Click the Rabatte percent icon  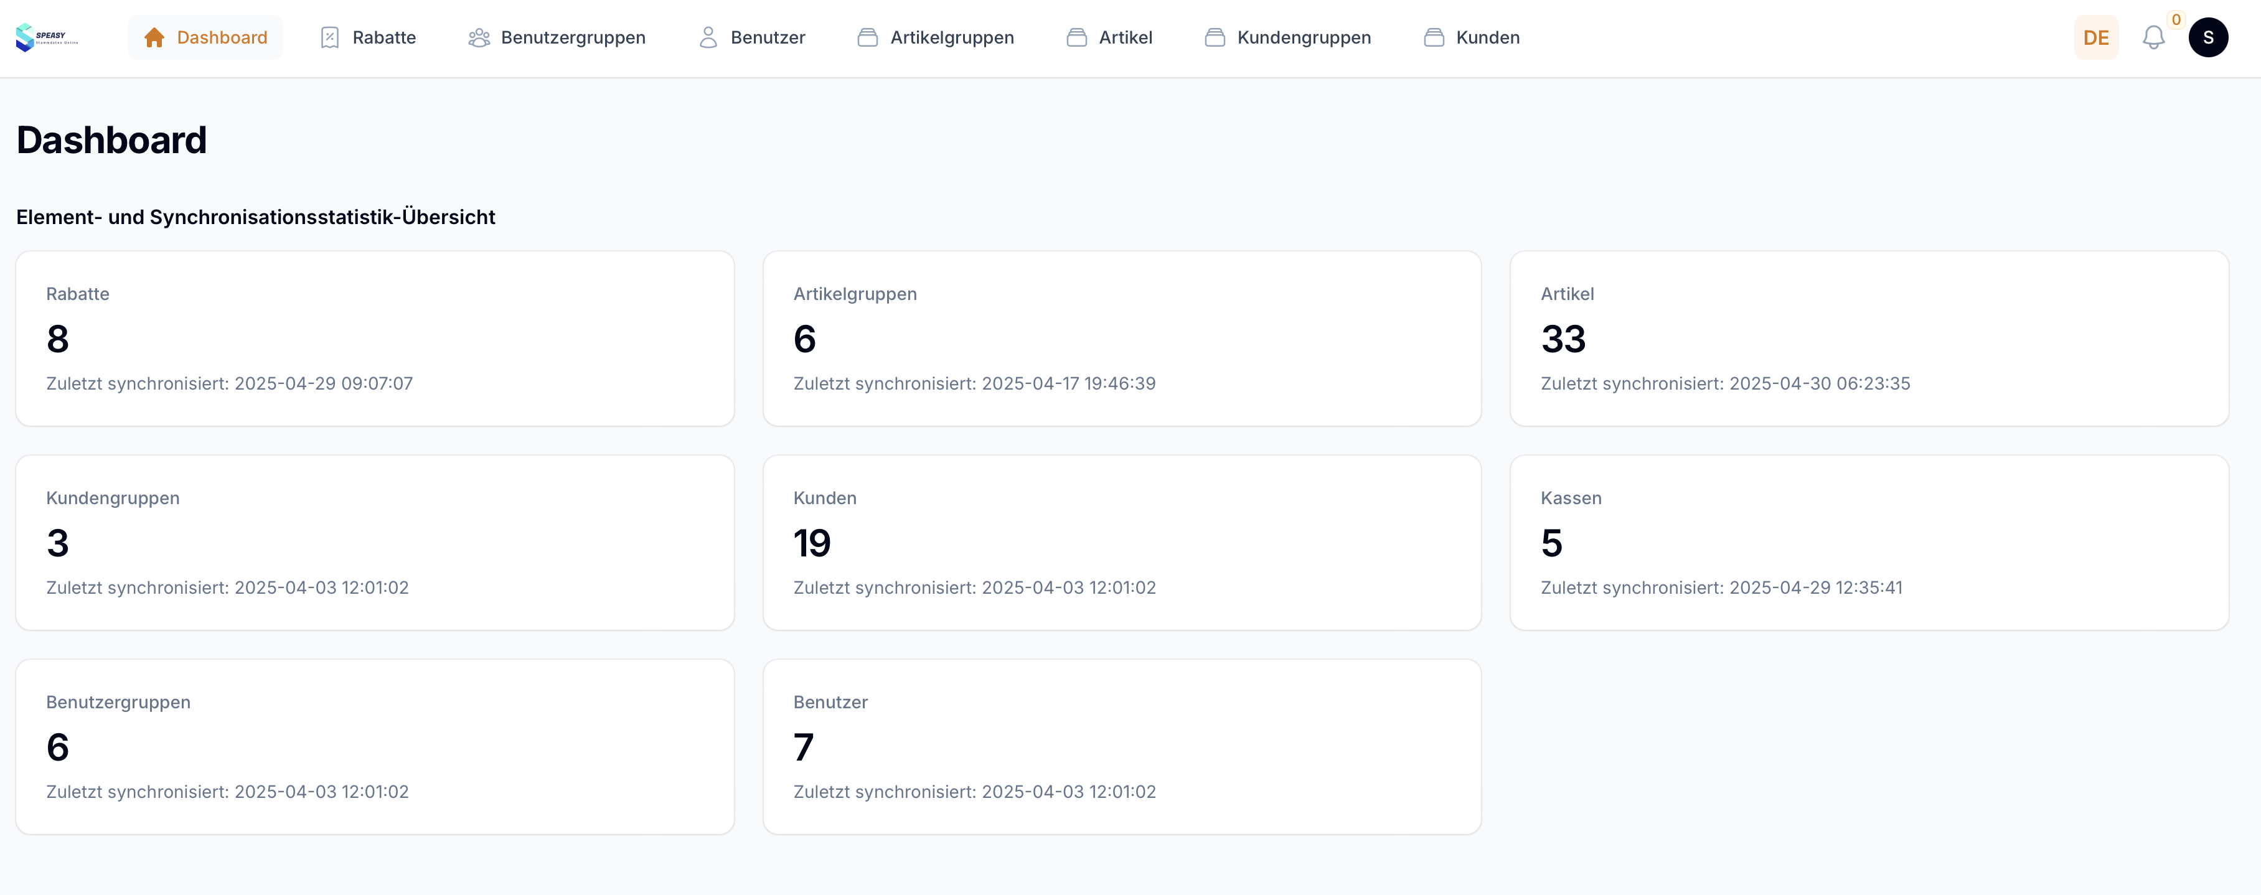(x=330, y=38)
